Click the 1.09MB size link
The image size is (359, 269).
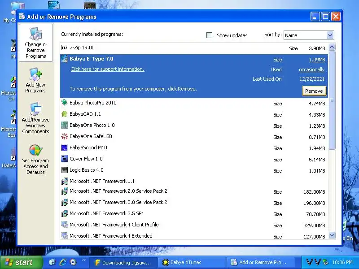click(317, 60)
